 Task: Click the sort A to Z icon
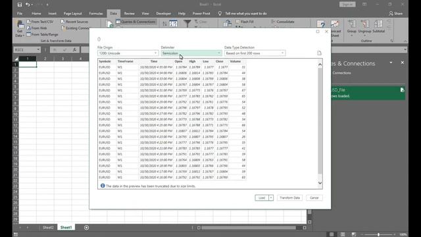click(164, 24)
